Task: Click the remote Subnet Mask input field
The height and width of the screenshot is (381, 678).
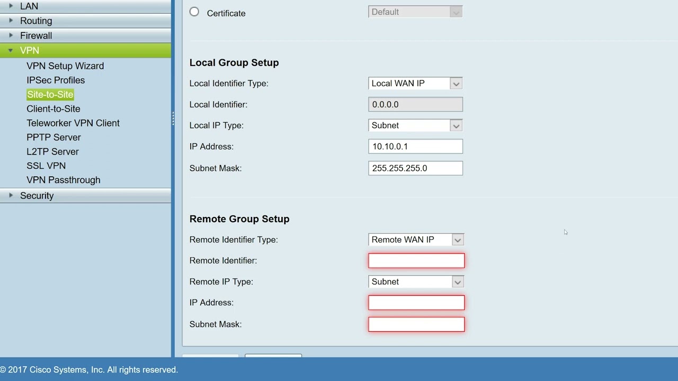Action: [x=416, y=324]
